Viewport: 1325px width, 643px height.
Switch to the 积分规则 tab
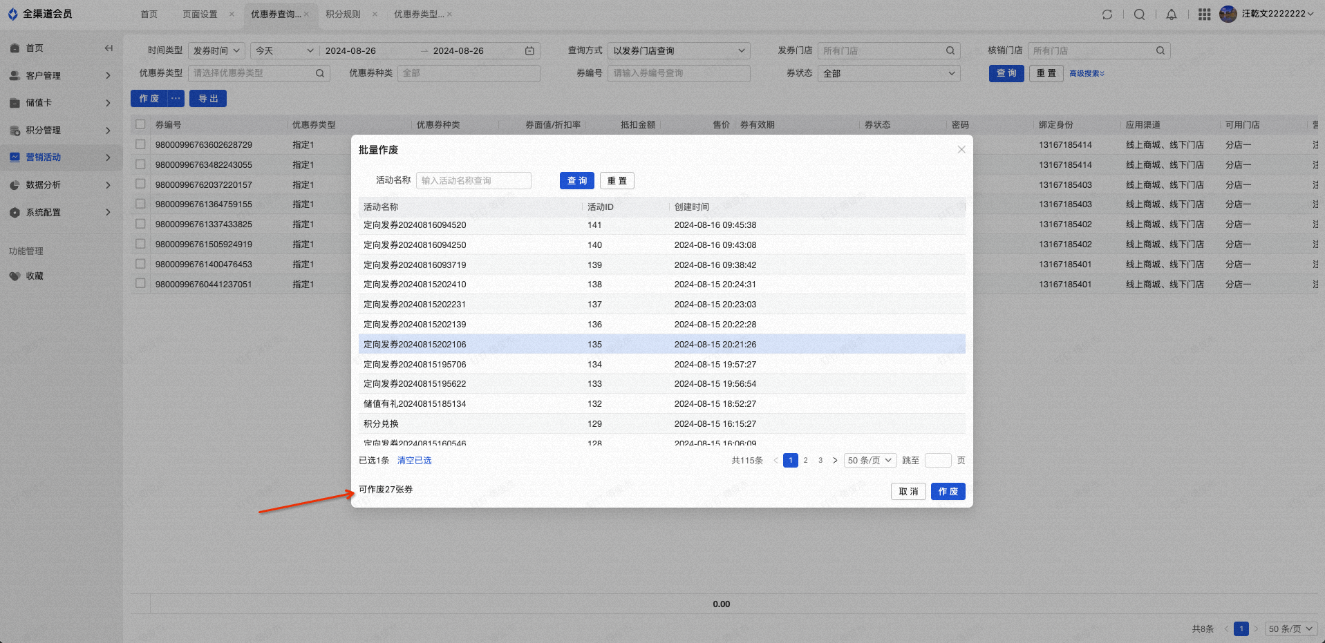[344, 15]
